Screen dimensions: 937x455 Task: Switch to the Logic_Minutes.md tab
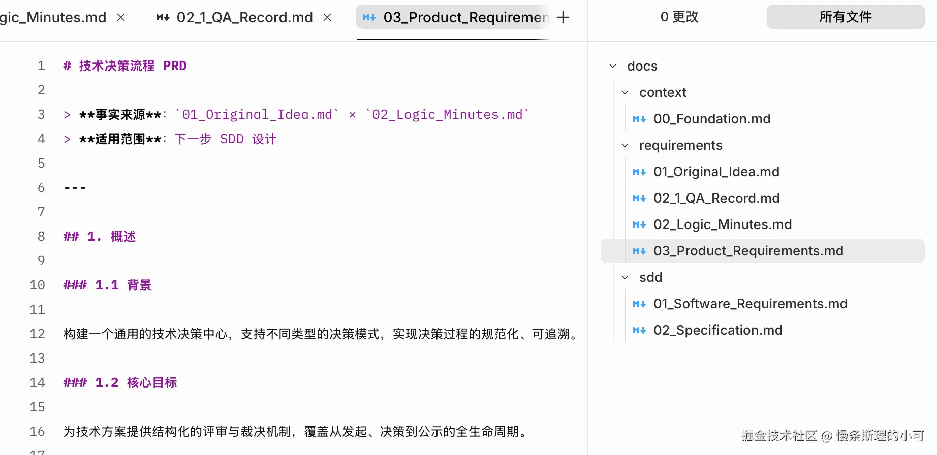tap(53, 18)
